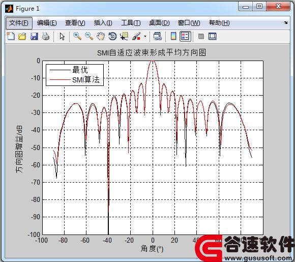This screenshot has height=262, width=295.
Task: Close the Figure 1 window
Action: (278, 7)
